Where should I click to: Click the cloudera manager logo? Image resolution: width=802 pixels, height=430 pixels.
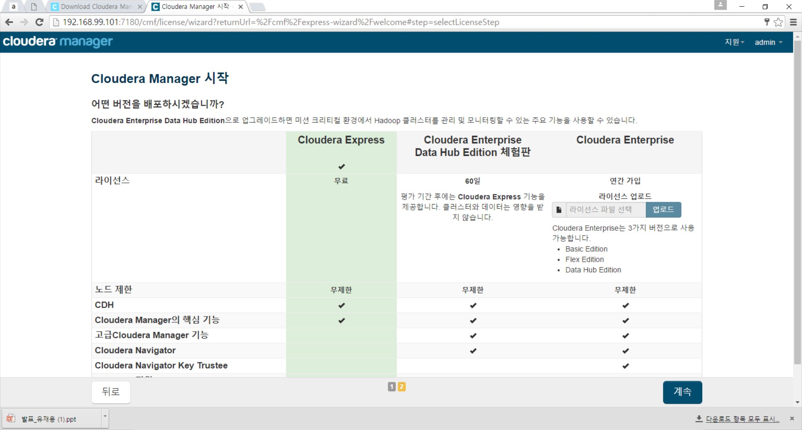point(58,41)
